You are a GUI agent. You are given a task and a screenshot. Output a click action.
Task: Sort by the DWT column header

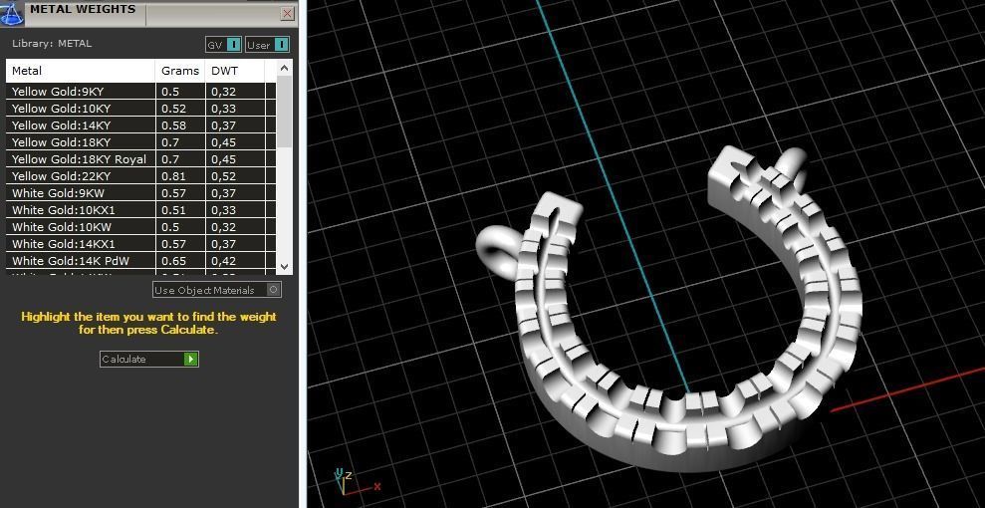(235, 71)
